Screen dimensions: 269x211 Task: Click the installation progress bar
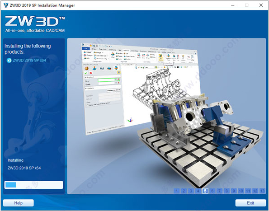pyautogui.click(x=34, y=185)
